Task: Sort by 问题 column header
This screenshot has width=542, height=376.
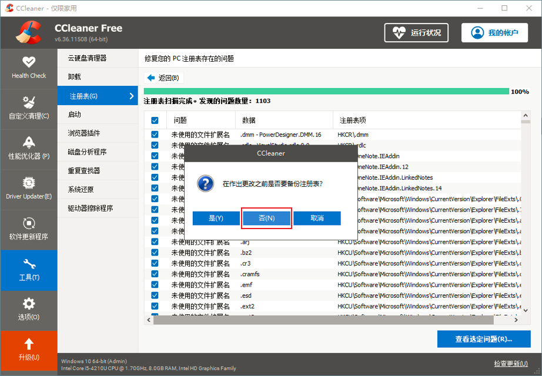Action: point(201,120)
